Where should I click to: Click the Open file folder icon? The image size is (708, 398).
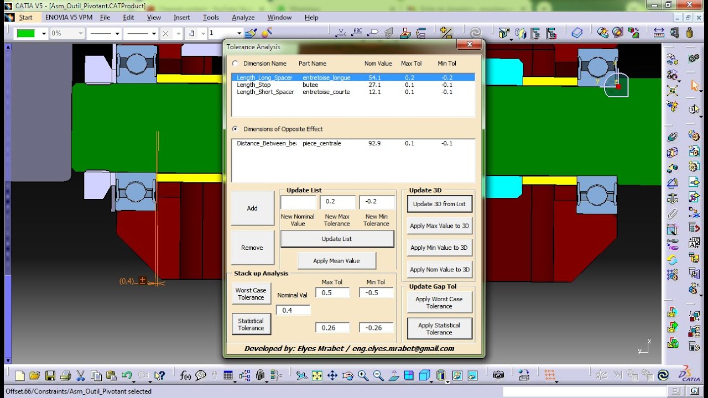click(35, 376)
